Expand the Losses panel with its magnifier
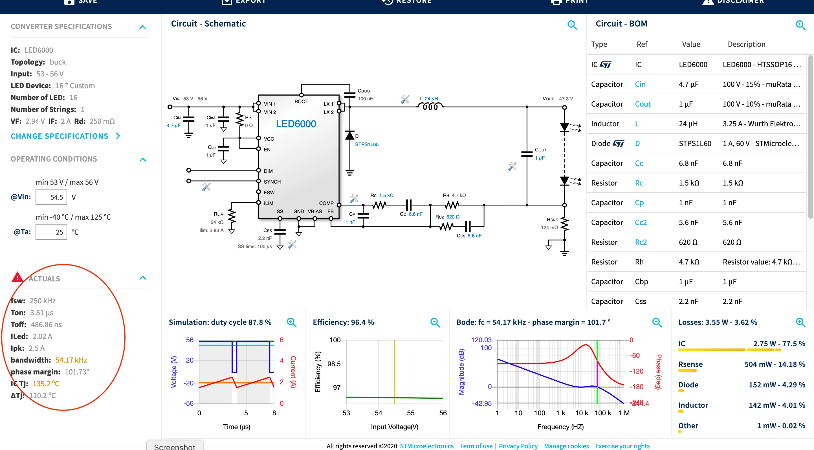Image resolution: width=814 pixels, height=450 pixels. (800, 323)
